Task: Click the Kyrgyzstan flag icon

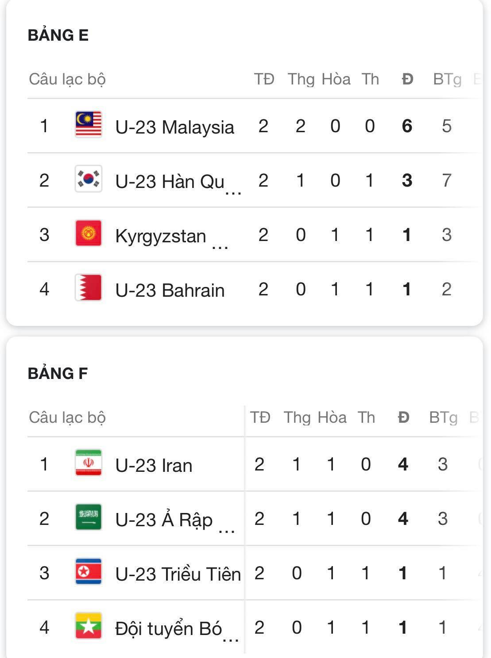Action: click(89, 233)
